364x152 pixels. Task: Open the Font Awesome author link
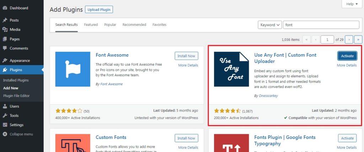(111, 84)
